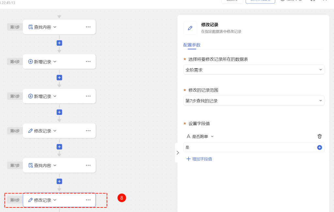334x212 pixels.
Task: Open the three-dot menu of step 8 修改记录
Action: [88, 200]
